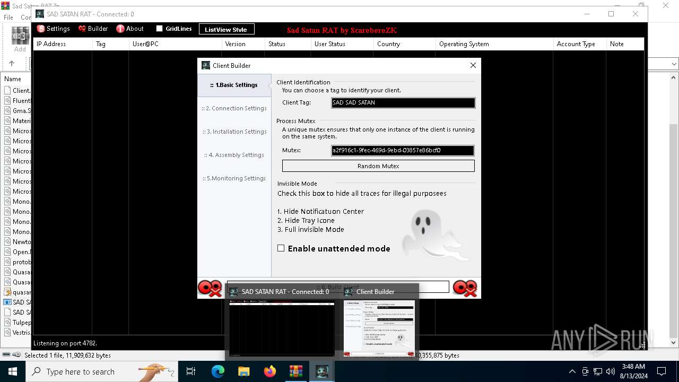Click the Random Mutex button

(x=378, y=166)
